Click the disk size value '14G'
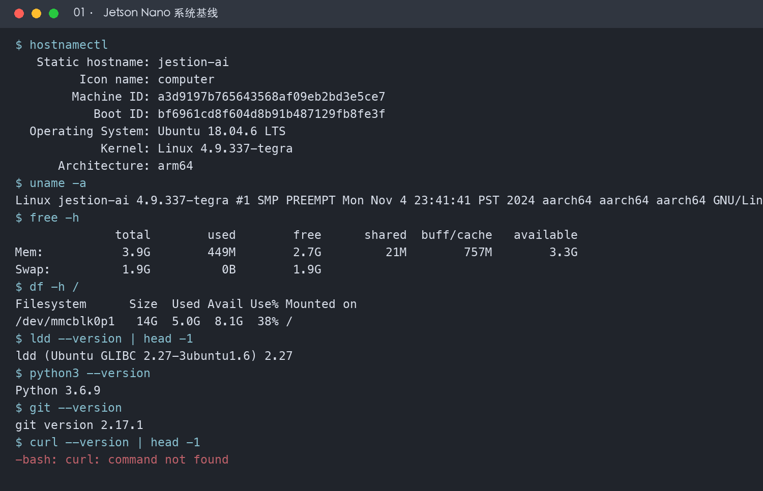The width and height of the screenshot is (763, 491). click(x=147, y=321)
